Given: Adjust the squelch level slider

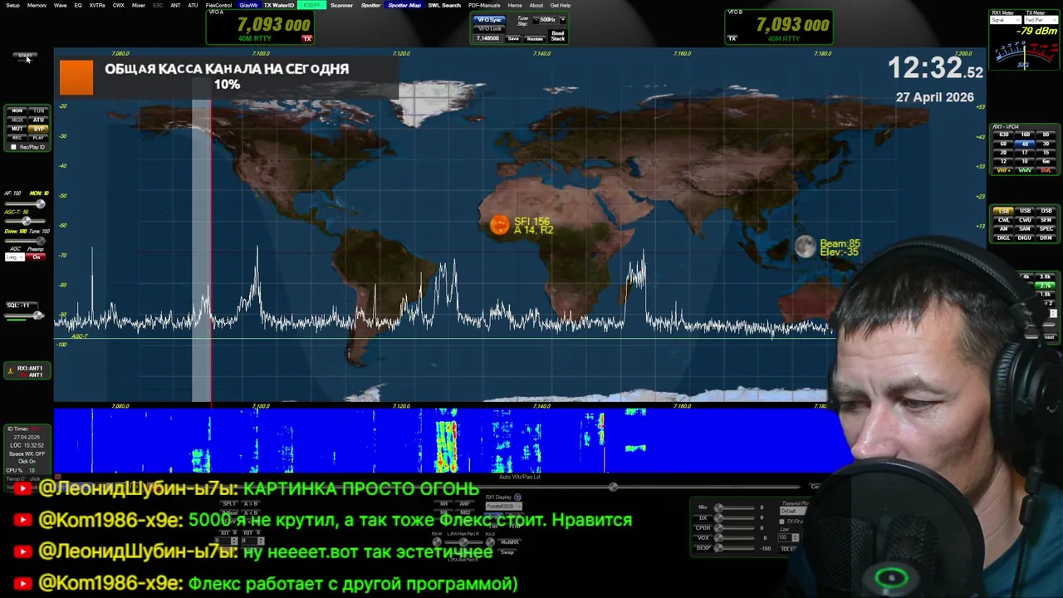Looking at the screenshot, I should (24, 315).
